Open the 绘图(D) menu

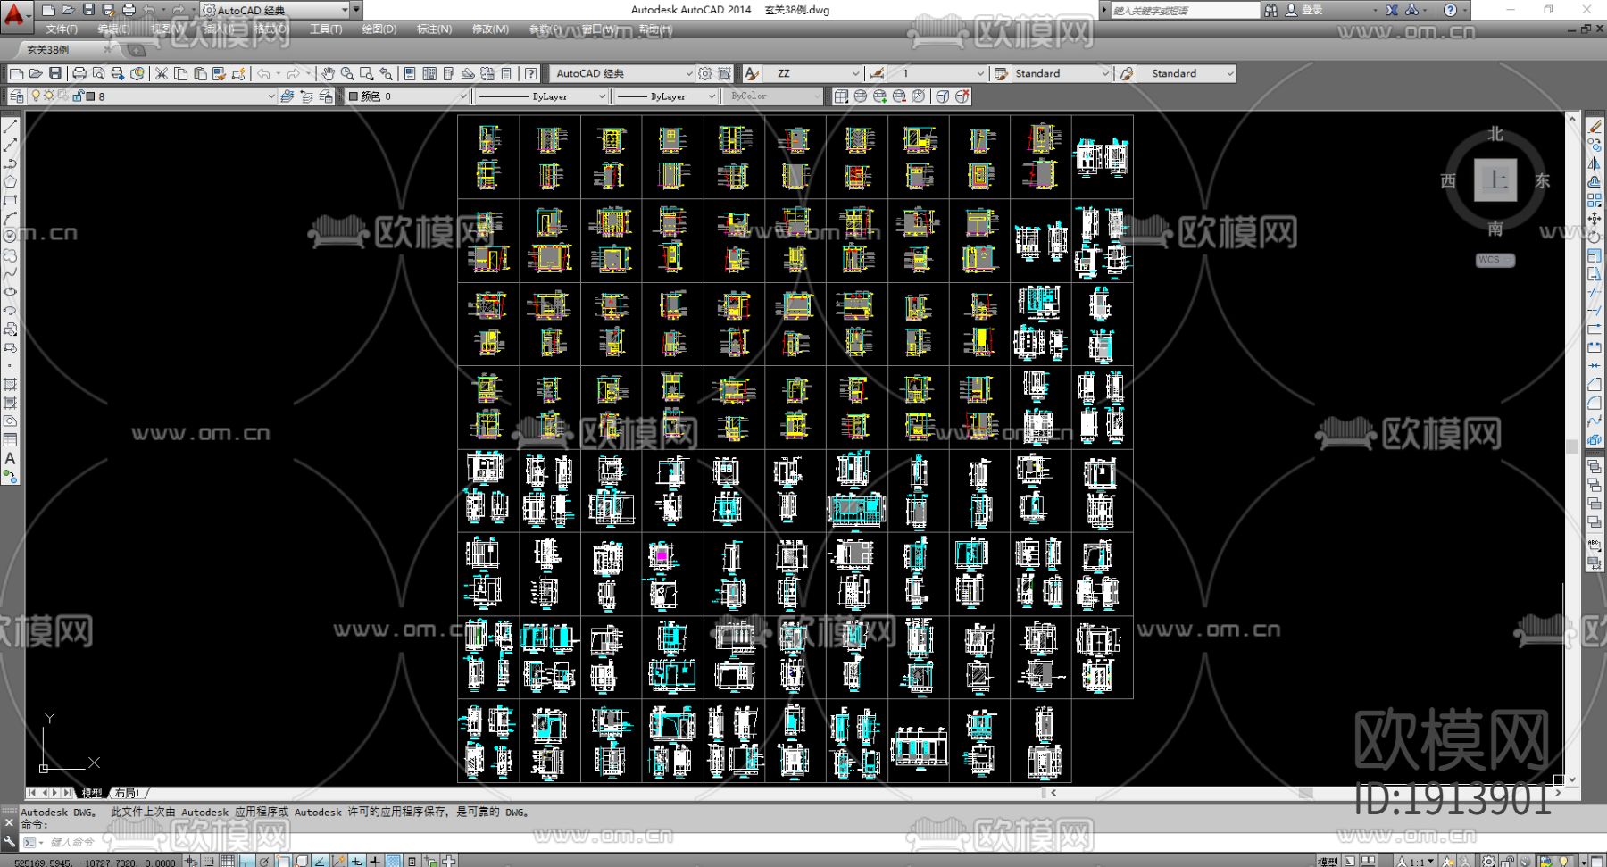click(379, 29)
